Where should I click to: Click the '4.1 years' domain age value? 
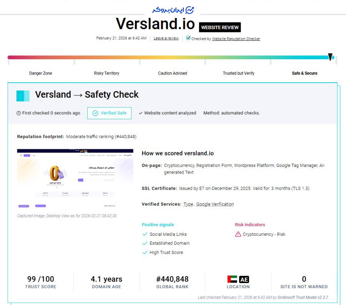tap(106, 279)
